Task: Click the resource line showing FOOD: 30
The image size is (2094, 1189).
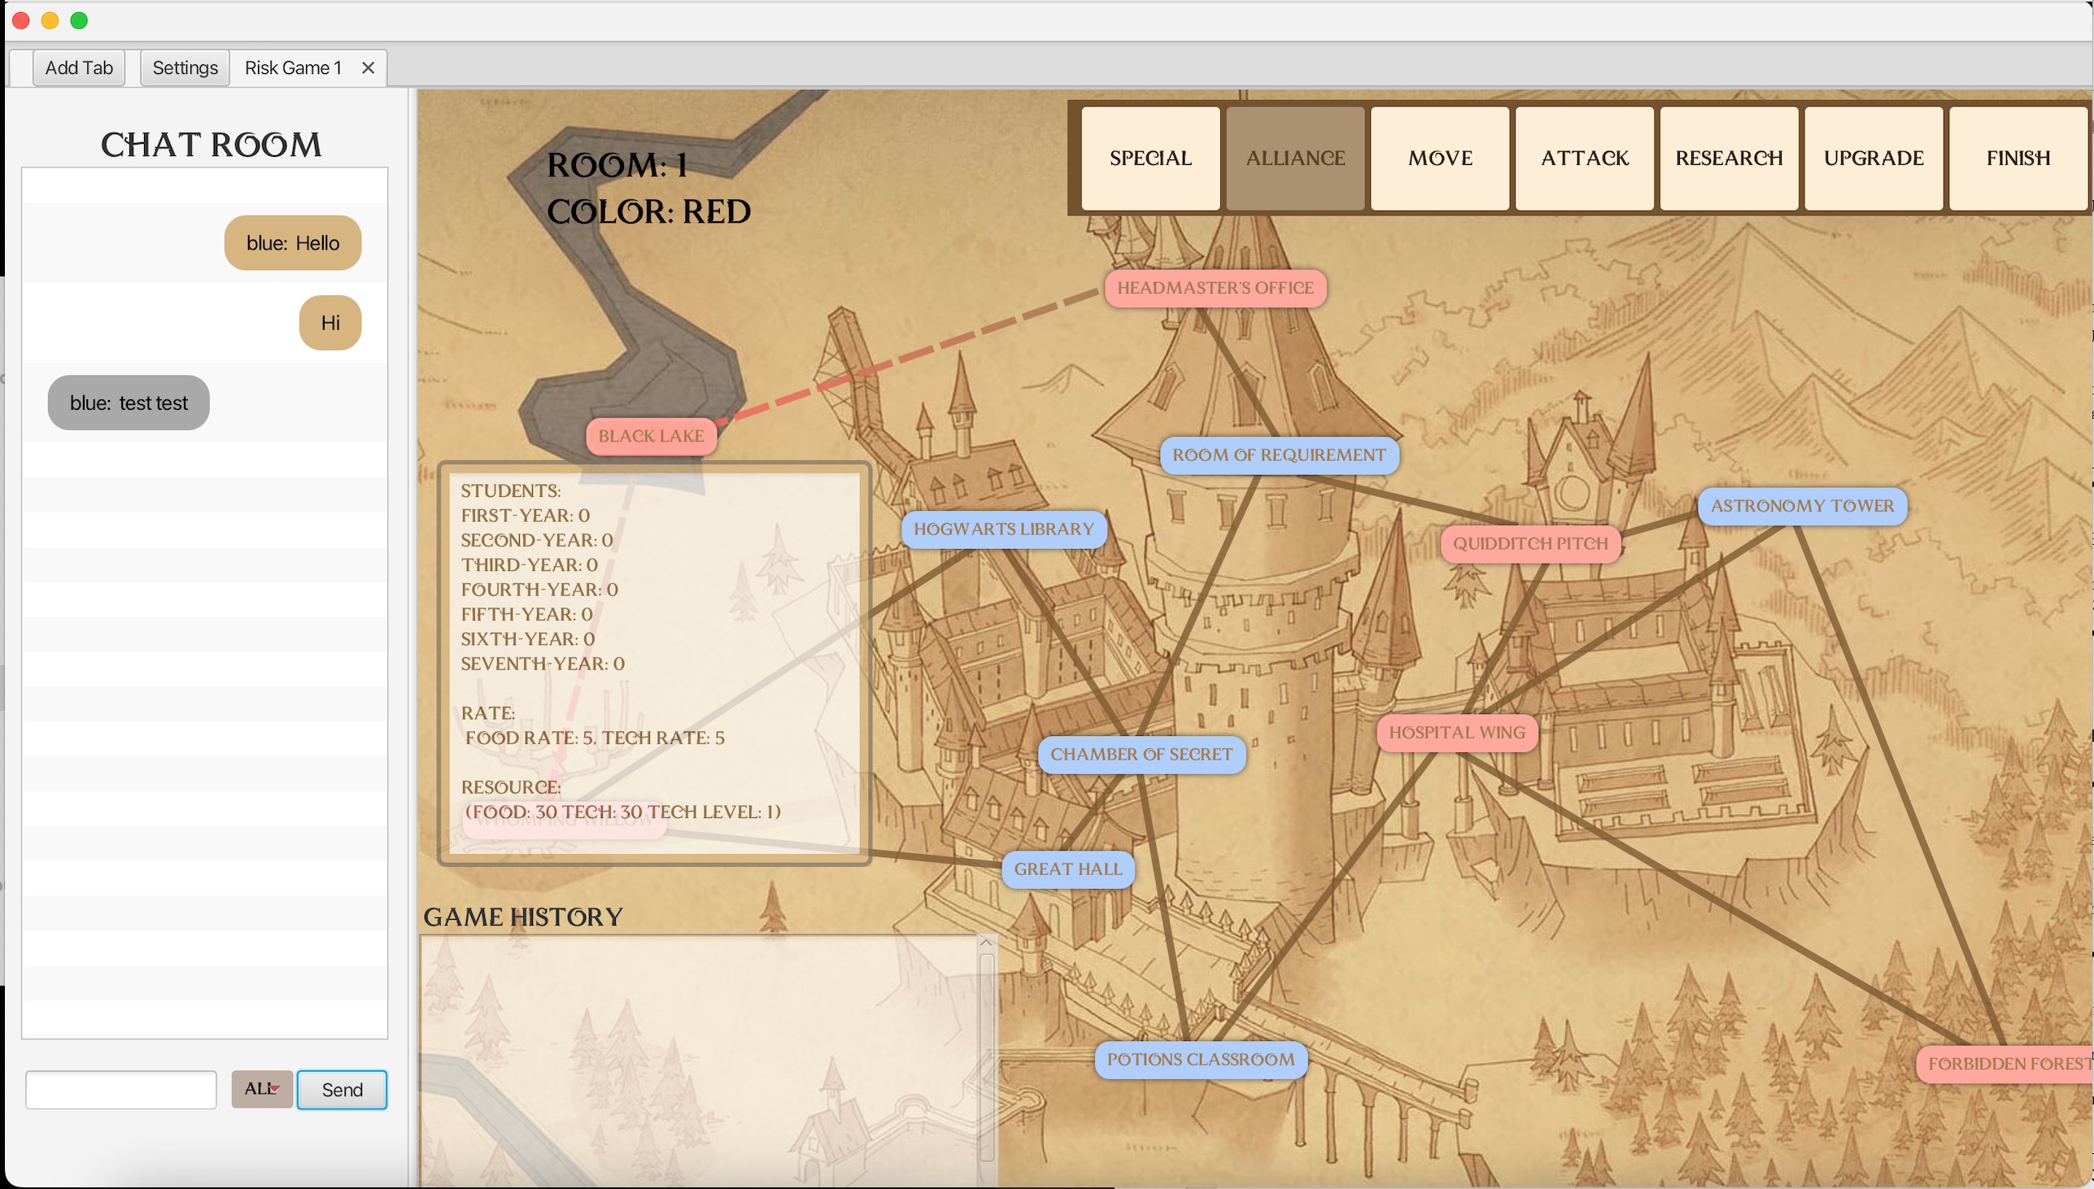Action: pyautogui.click(x=622, y=812)
